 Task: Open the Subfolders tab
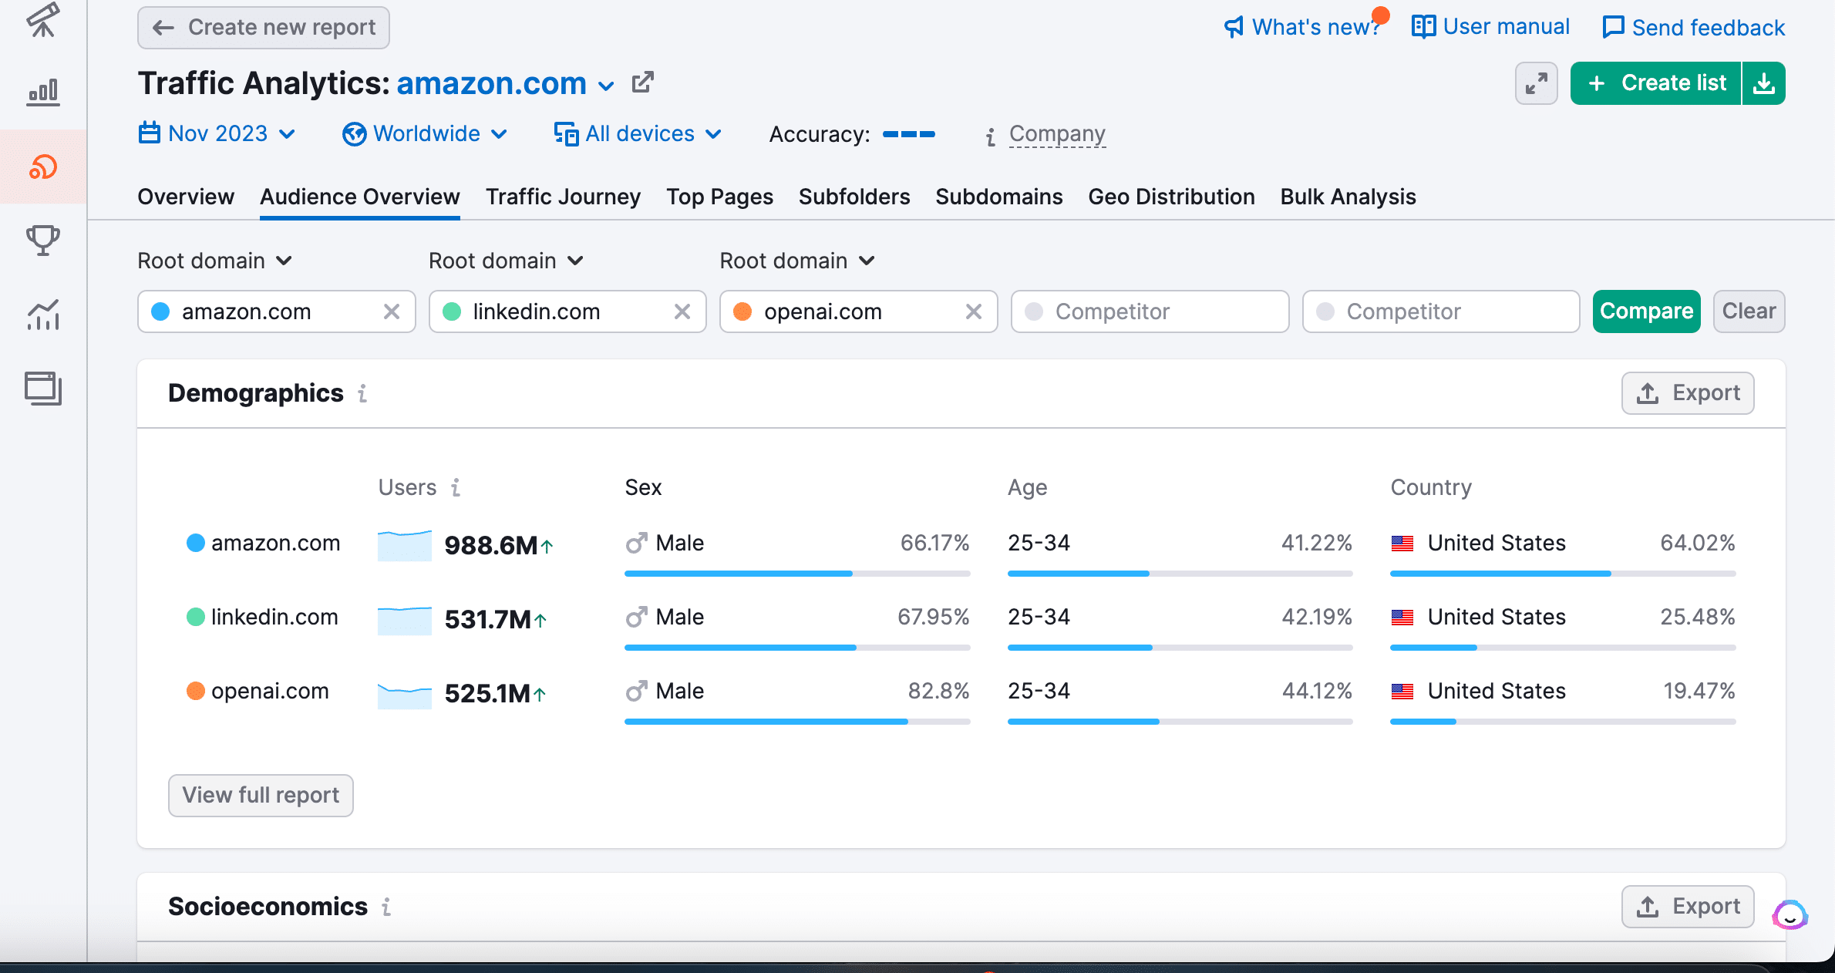click(854, 197)
